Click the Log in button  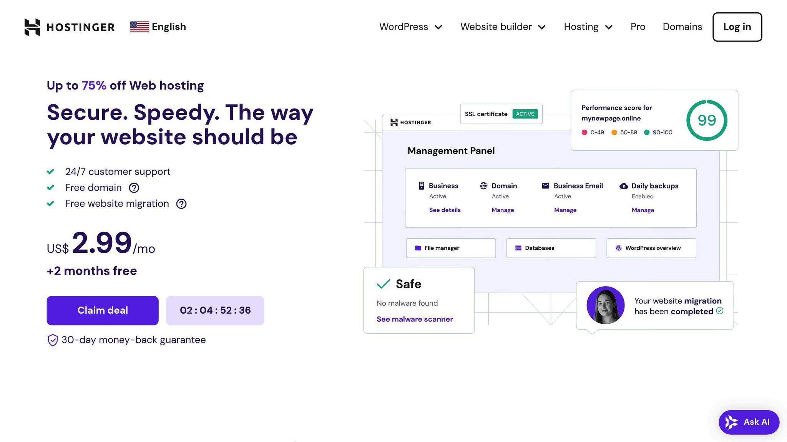(x=737, y=27)
